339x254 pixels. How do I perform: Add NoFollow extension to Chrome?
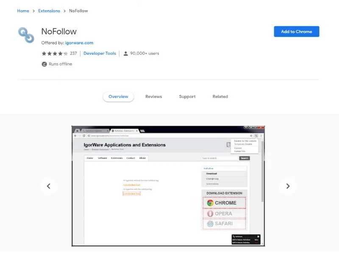tap(296, 31)
